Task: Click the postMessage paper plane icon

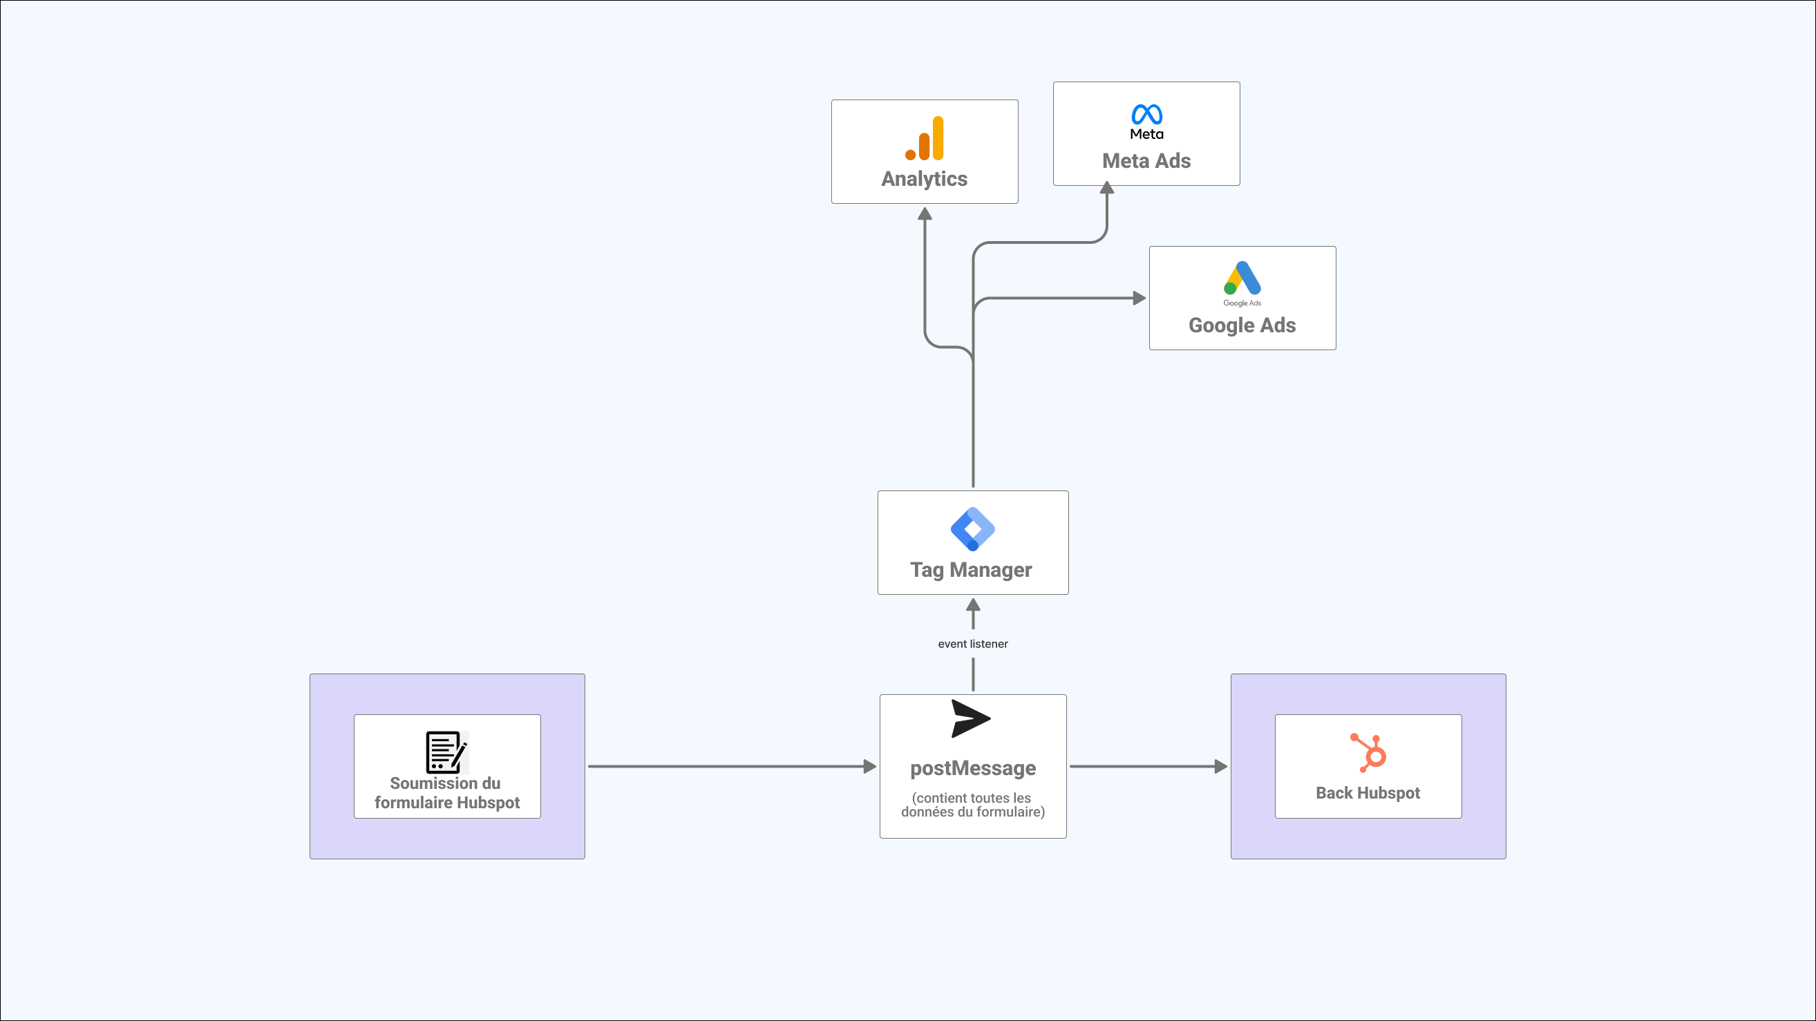Action: tap(970, 718)
